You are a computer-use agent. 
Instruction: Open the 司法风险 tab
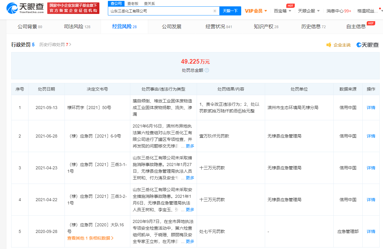[x=77, y=27]
